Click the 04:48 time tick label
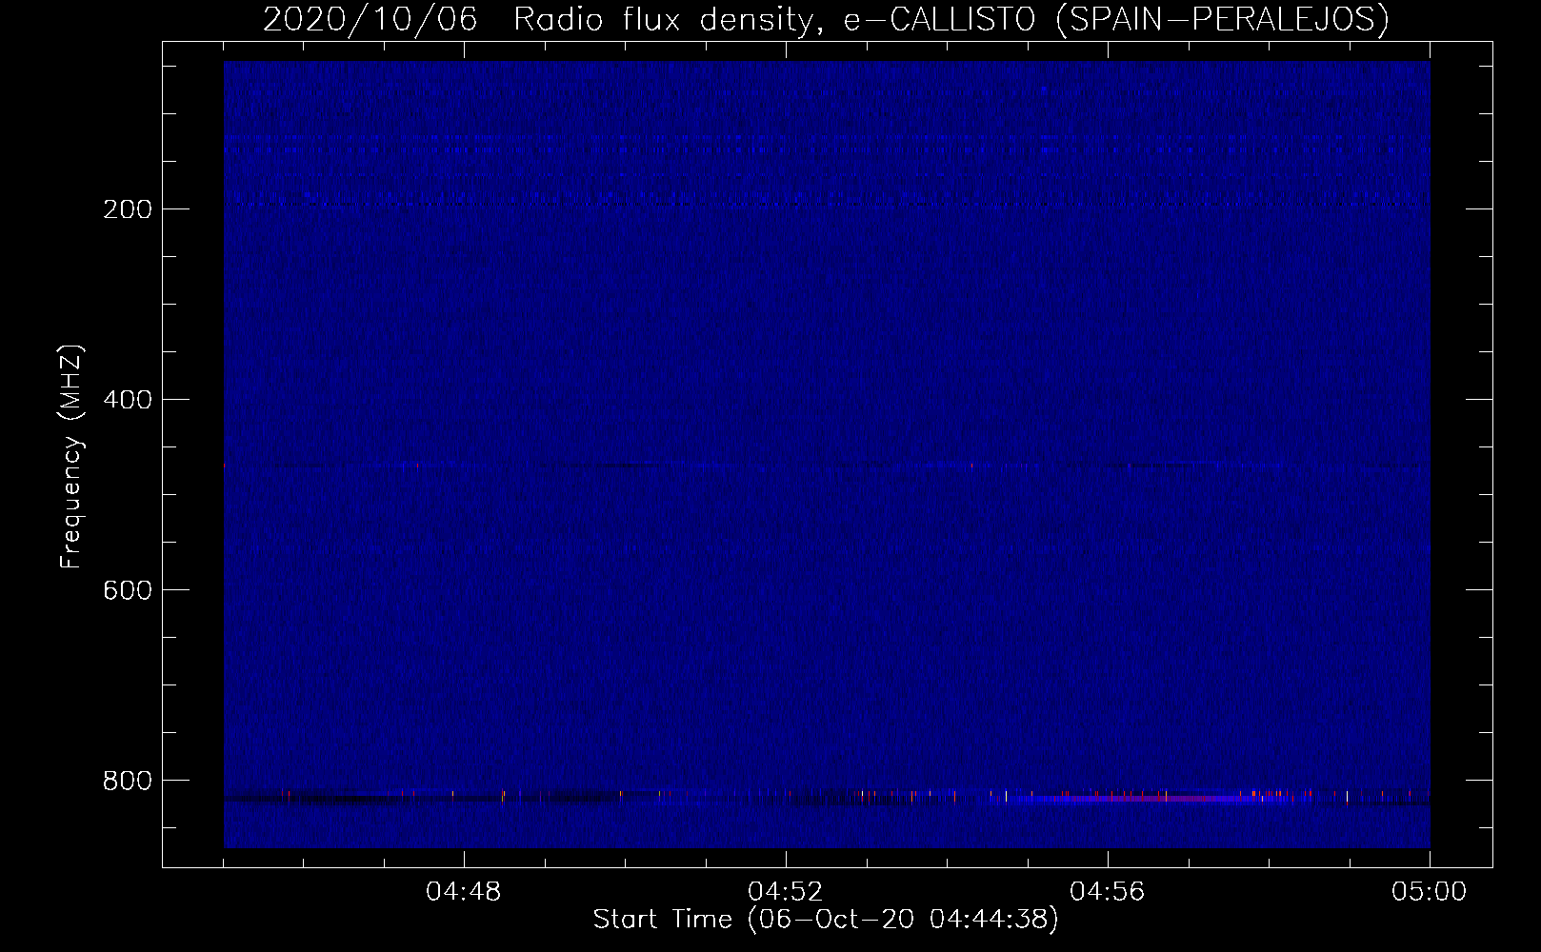 coord(464,892)
